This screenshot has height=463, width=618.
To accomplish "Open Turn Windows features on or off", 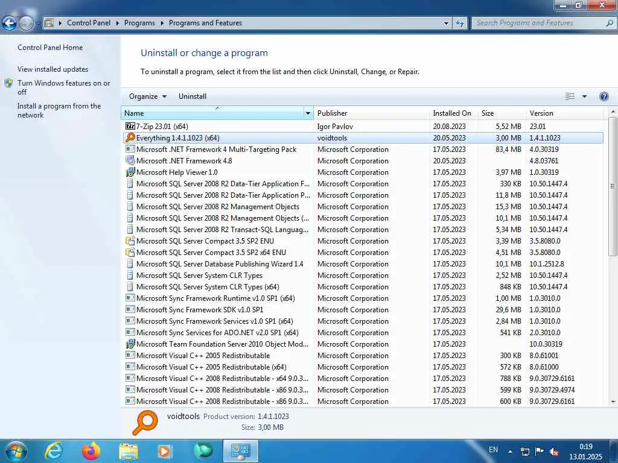I will (64, 87).
